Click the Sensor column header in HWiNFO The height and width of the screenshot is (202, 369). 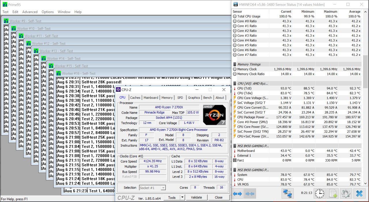(251, 12)
